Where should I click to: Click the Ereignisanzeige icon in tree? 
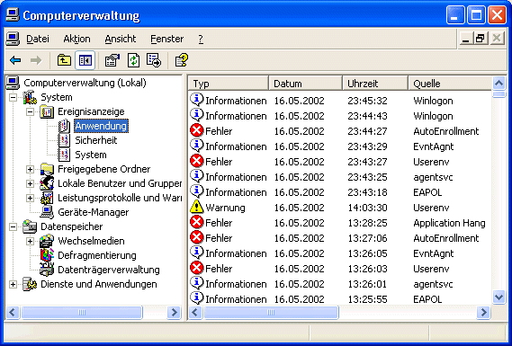[47, 111]
